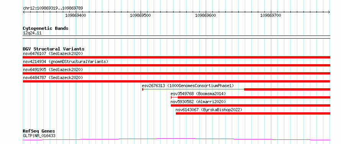Screen dimensions: 341x144
Task: Click the nsv5930582 (Almarri2020) label
Action: pyautogui.click(x=198, y=102)
